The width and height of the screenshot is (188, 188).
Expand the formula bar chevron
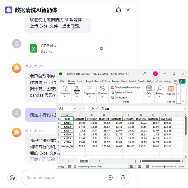[184, 108]
